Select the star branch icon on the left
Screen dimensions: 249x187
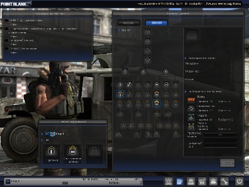[125, 71]
